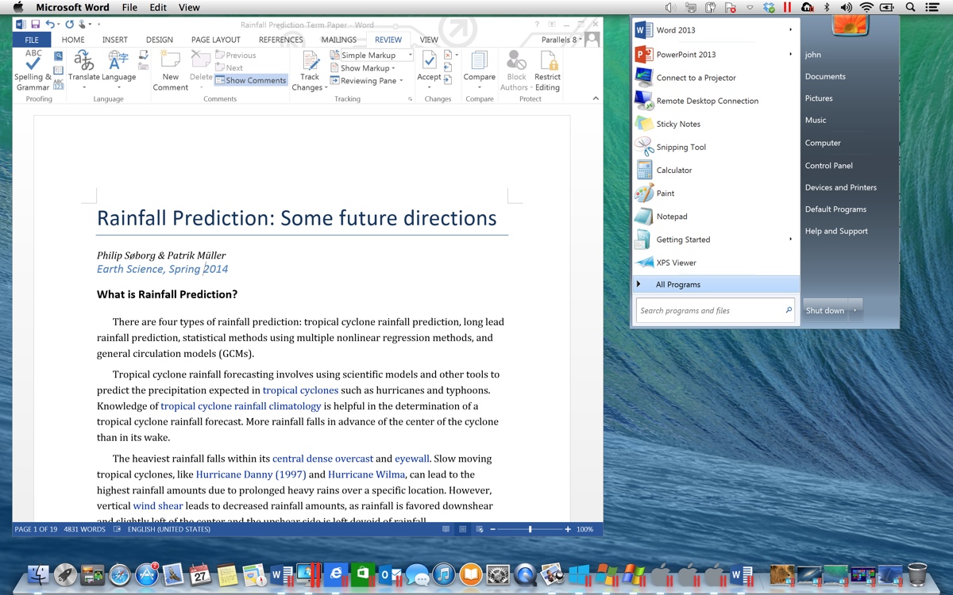Switch to Read Mode view in status bar
The image size is (953, 595).
pos(446,529)
